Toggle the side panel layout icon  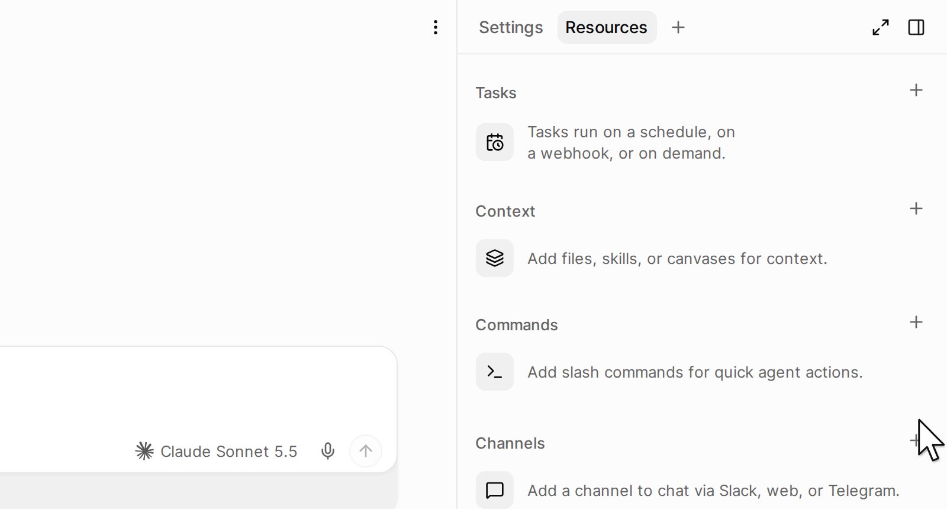pos(916,27)
